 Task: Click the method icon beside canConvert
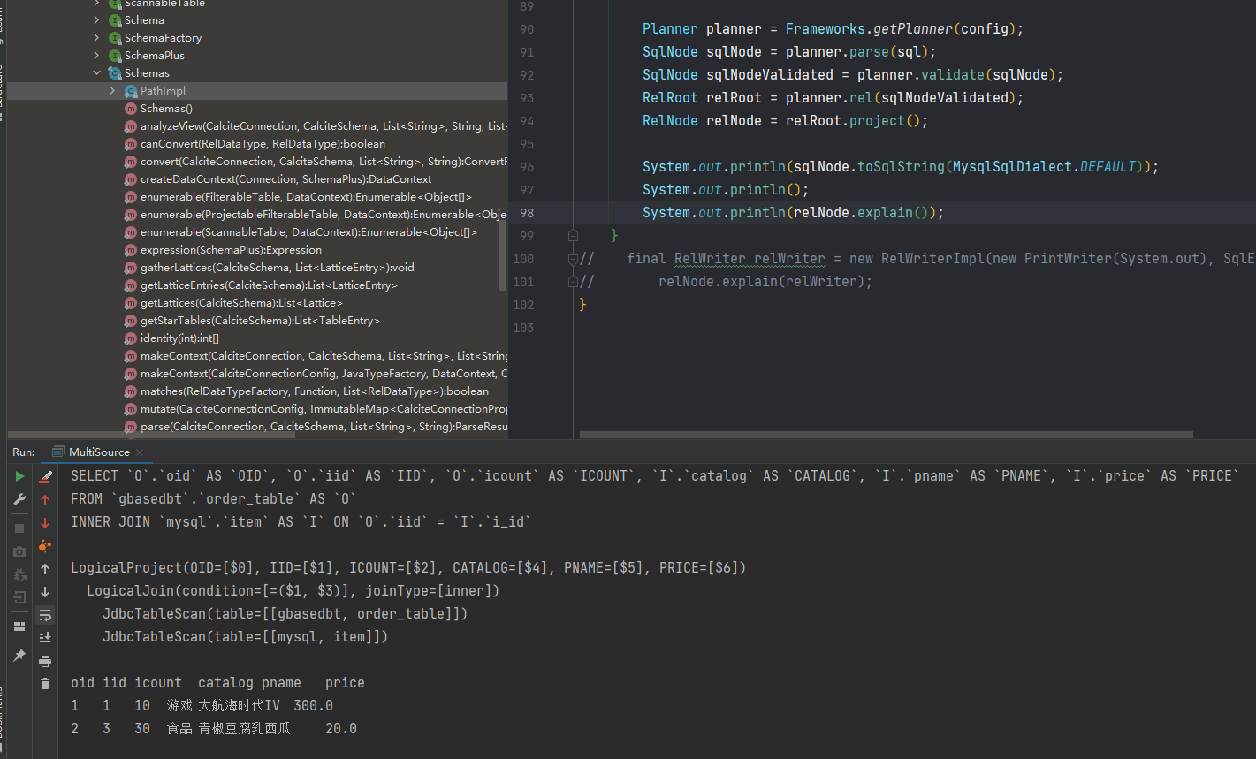(131, 144)
